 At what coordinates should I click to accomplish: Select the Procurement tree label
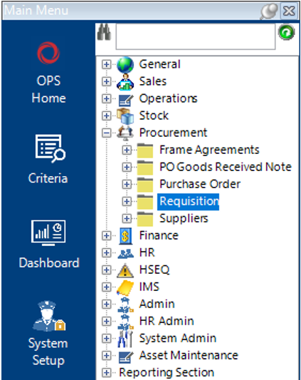coord(173,133)
